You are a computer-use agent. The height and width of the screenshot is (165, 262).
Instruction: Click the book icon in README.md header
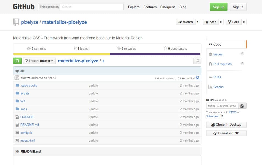(x=17, y=151)
